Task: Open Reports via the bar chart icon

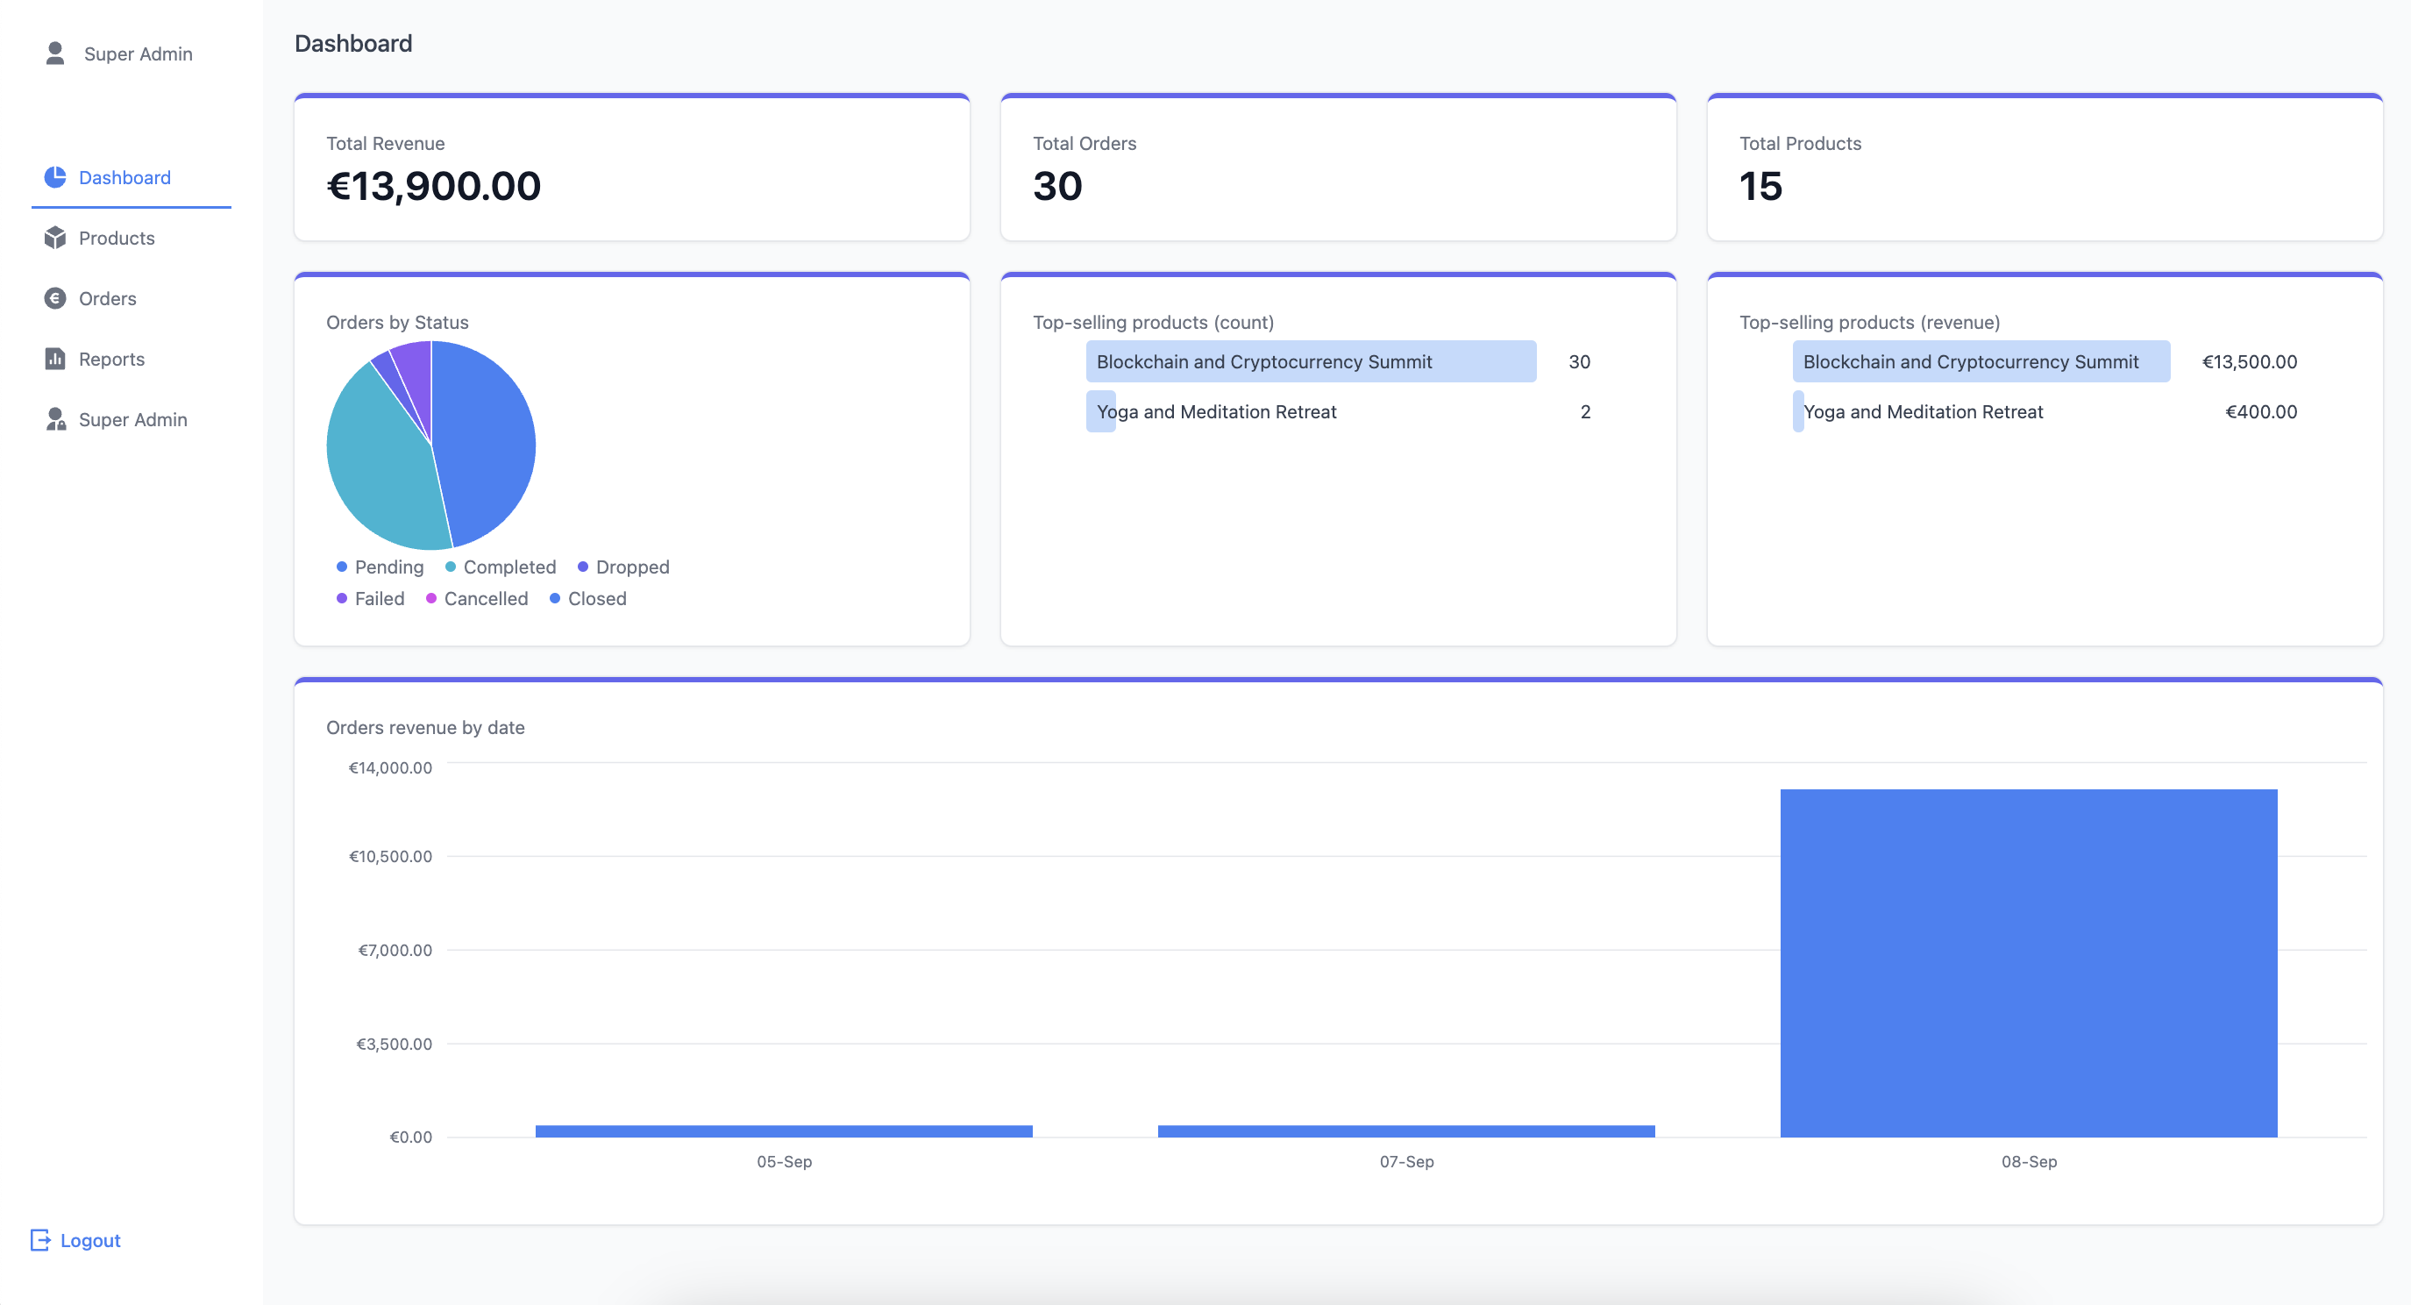Action: tap(54, 359)
